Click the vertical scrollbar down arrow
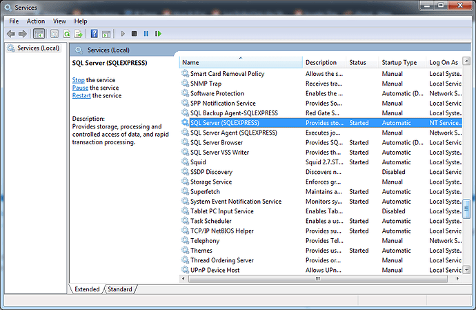This screenshot has width=476, height=310. coord(466,269)
